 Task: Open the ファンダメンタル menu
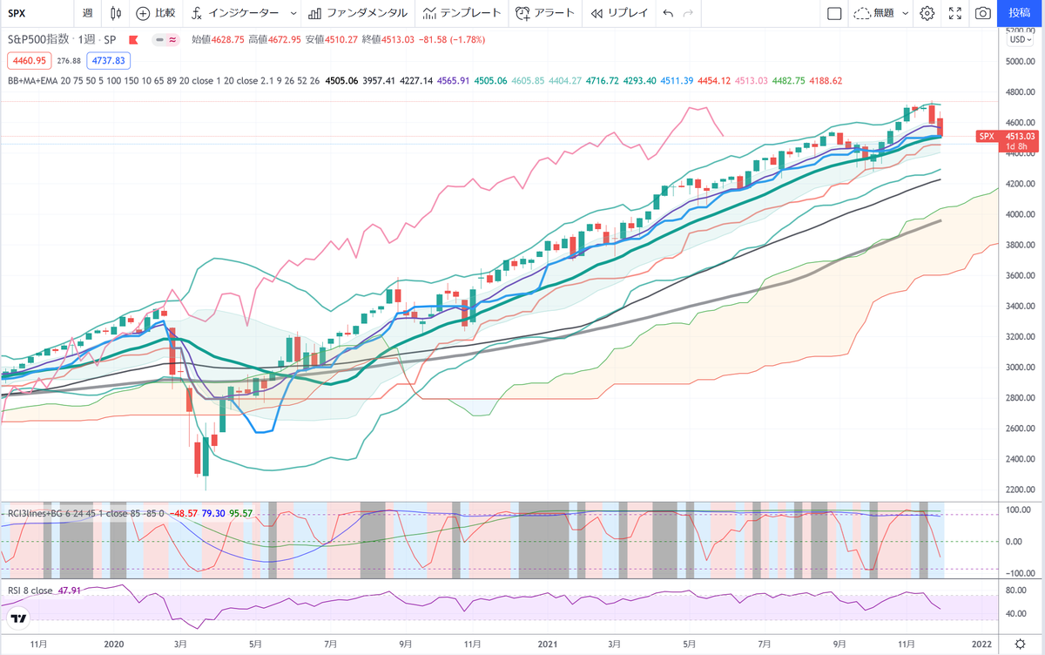click(x=357, y=13)
